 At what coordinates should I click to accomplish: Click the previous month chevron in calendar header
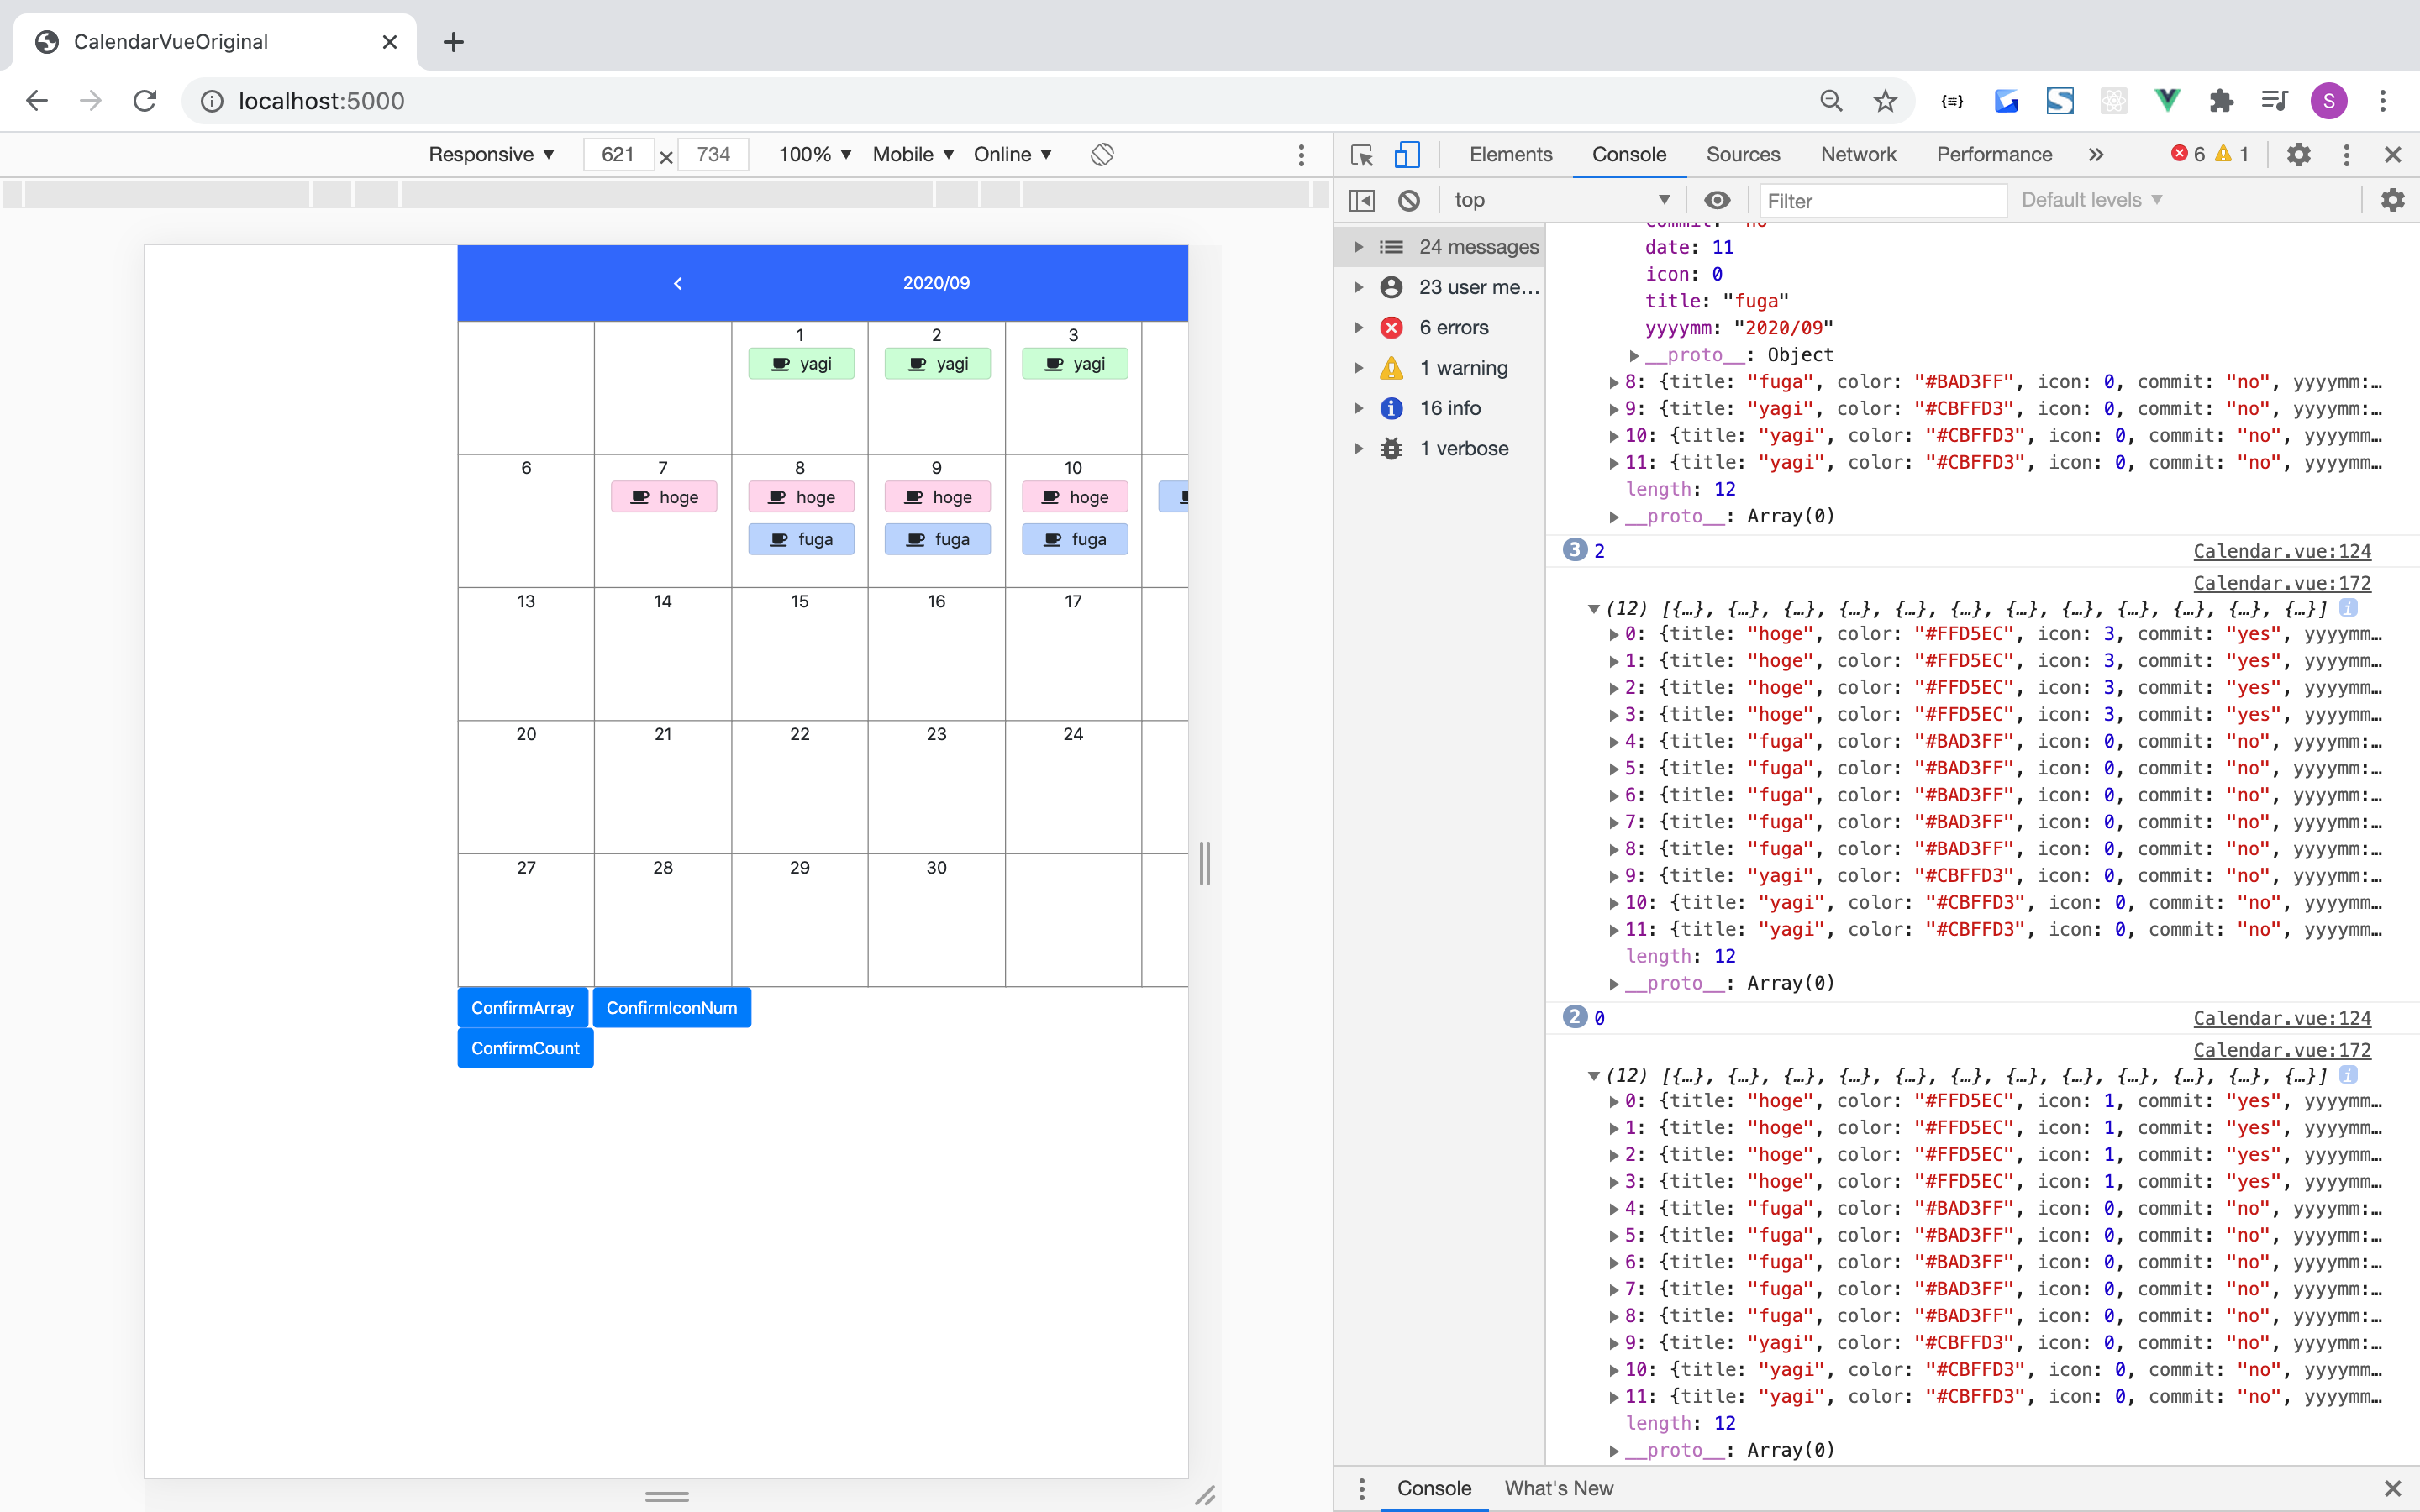678,283
